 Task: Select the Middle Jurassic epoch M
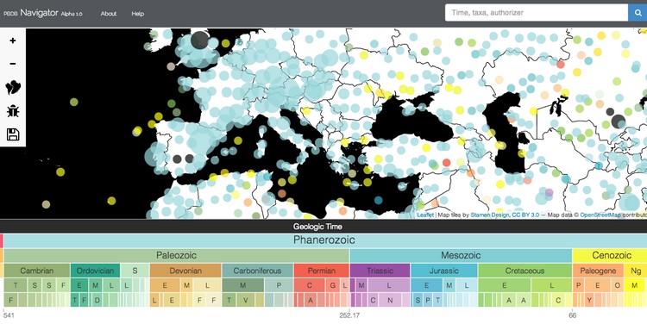(x=450, y=285)
